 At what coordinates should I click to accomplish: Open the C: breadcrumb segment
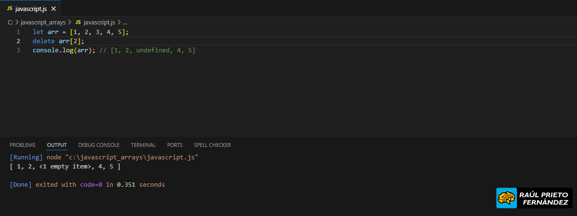pos(11,22)
